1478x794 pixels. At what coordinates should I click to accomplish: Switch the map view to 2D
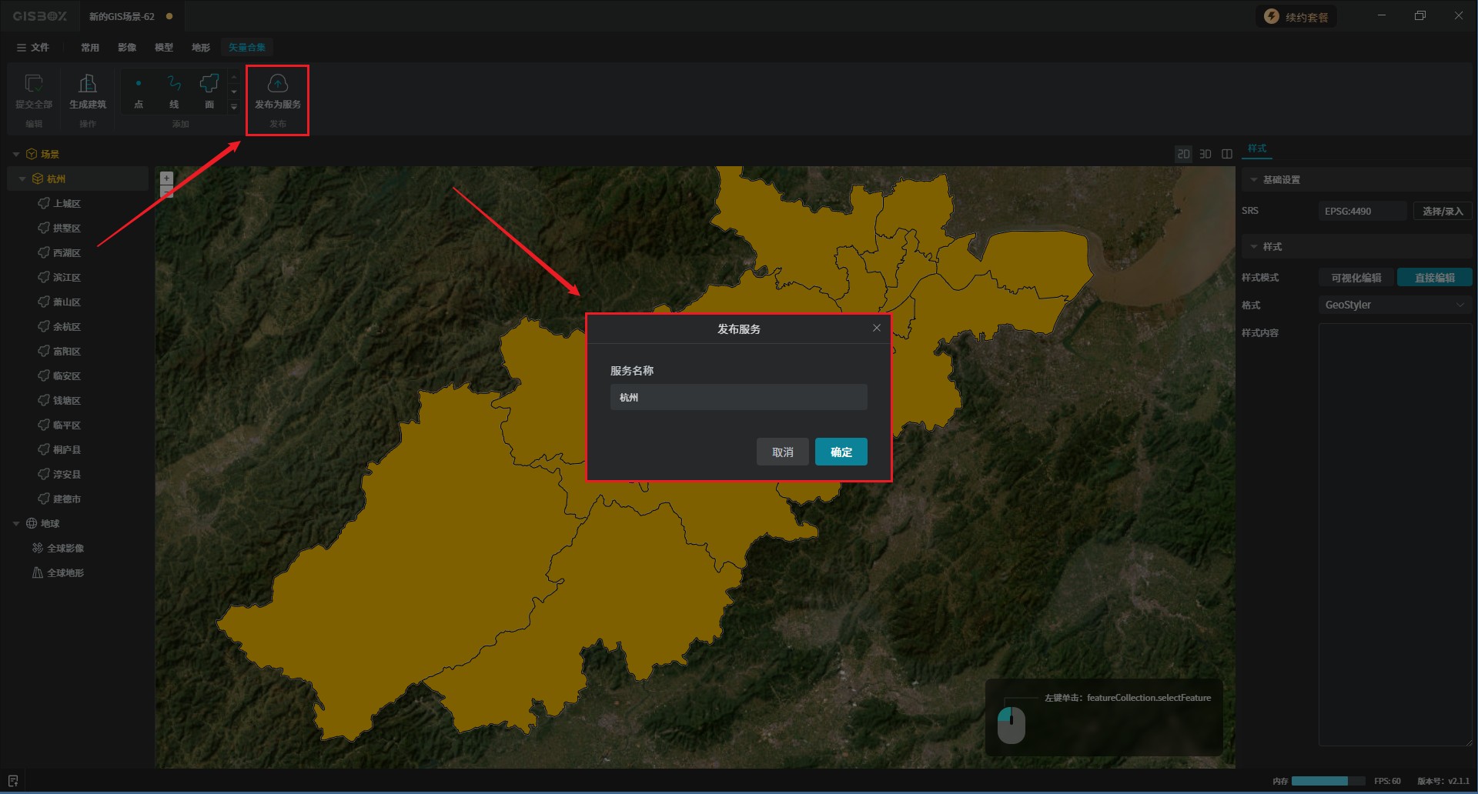[x=1183, y=154]
